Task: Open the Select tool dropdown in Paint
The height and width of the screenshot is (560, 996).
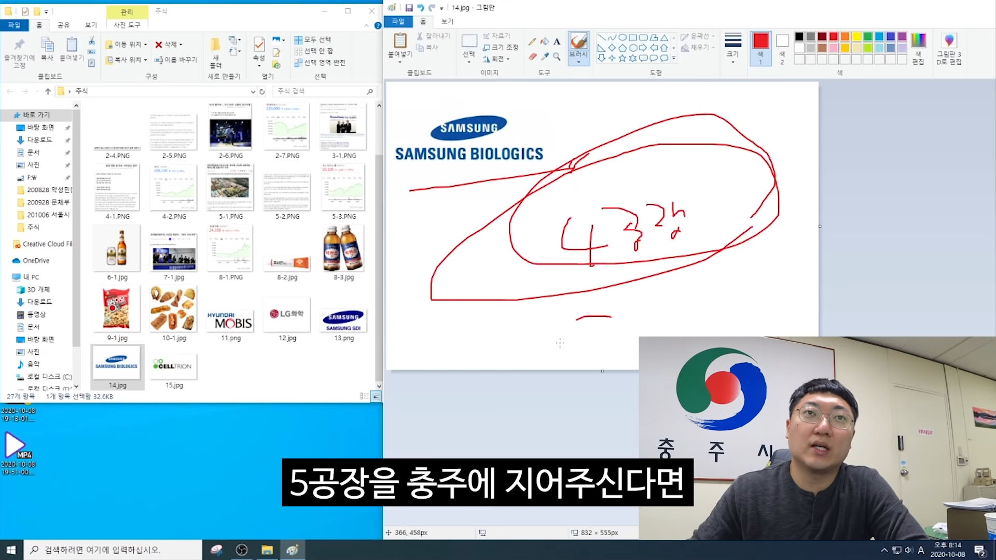Action: click(469, 62)
